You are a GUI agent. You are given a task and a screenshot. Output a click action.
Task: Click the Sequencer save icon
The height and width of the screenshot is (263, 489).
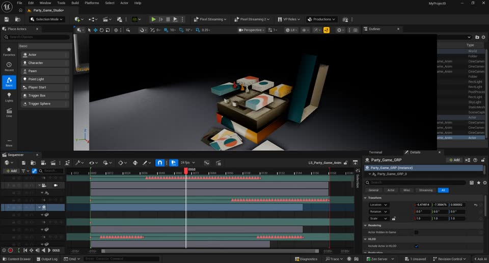coord(23,163)
